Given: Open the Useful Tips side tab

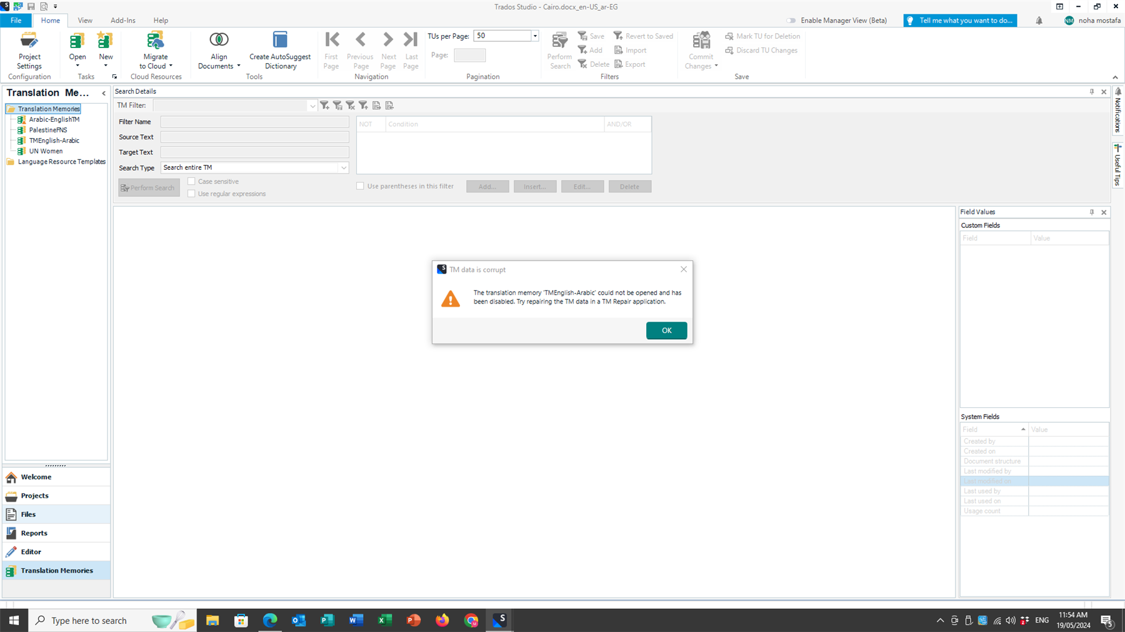Looking at the screenshot, I should (x=1117, y=165).
